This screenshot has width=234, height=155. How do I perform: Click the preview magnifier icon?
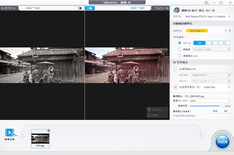tap(167, 8)
